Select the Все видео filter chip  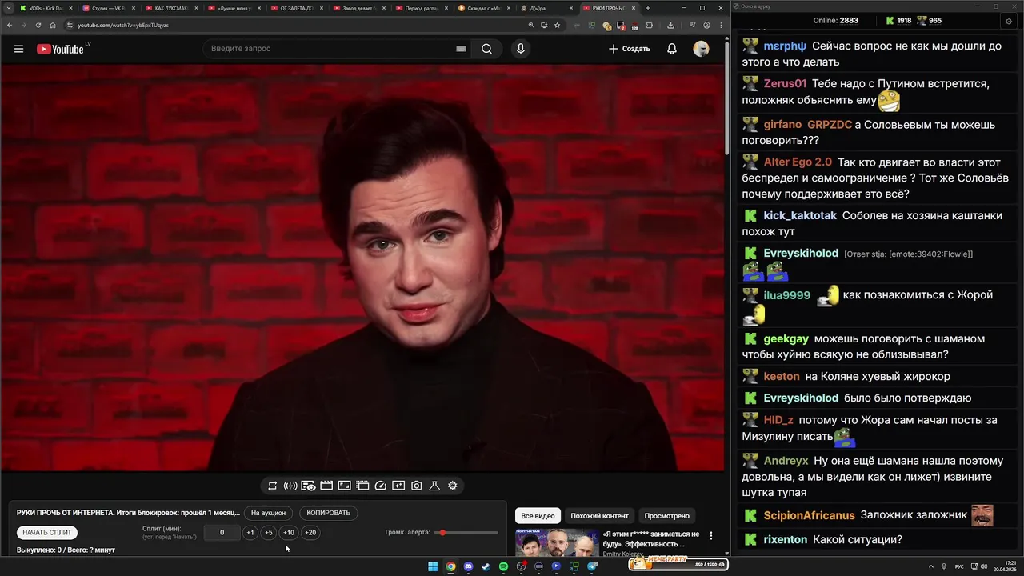[x=538, y=516]
